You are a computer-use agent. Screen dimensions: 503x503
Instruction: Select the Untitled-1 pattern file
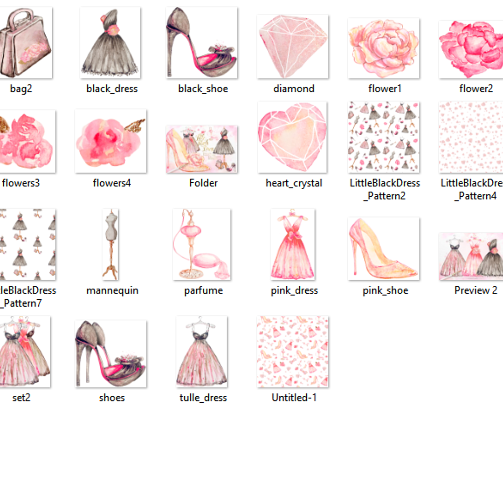[x=293, y=351]
